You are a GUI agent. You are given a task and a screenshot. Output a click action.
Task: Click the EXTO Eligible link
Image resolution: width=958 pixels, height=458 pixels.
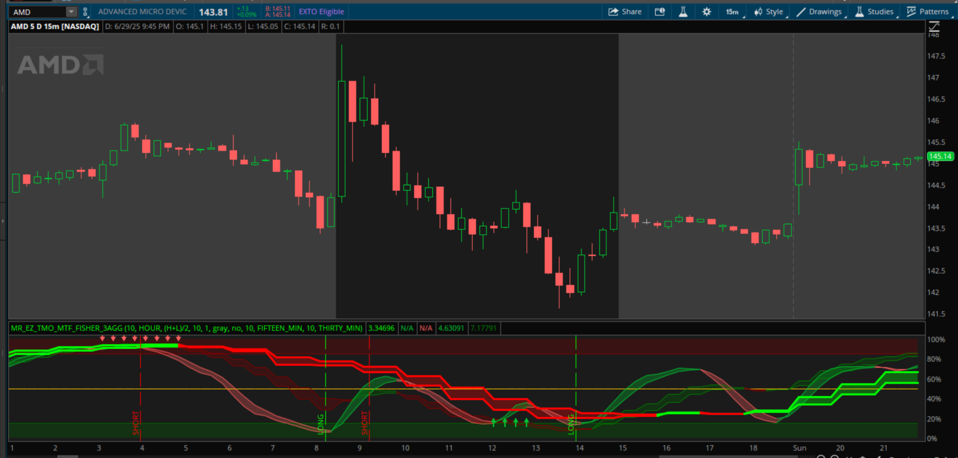click(x=321, y=12)
